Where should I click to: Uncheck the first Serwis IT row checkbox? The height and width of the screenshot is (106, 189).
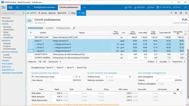pos(31,41)
